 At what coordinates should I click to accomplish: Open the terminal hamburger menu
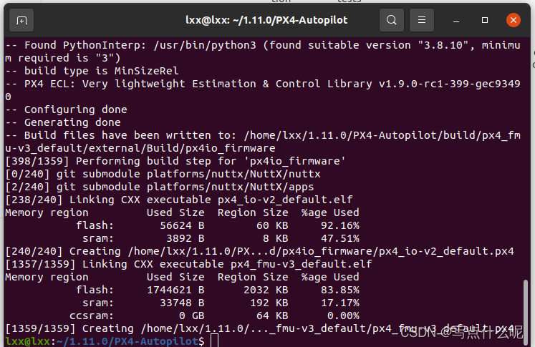[x=422, y=20]
